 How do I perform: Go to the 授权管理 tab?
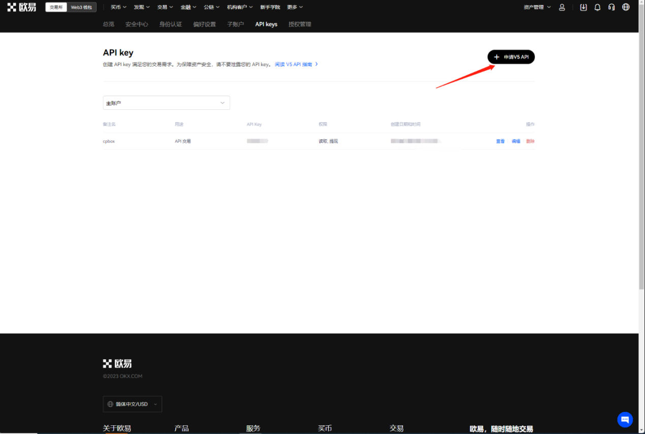pyautogui.click(x=300, y=24)
